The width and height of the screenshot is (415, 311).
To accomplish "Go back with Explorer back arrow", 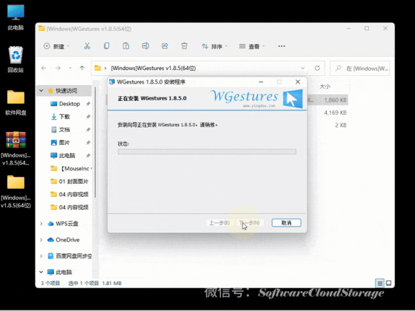I will coord(43,68).
